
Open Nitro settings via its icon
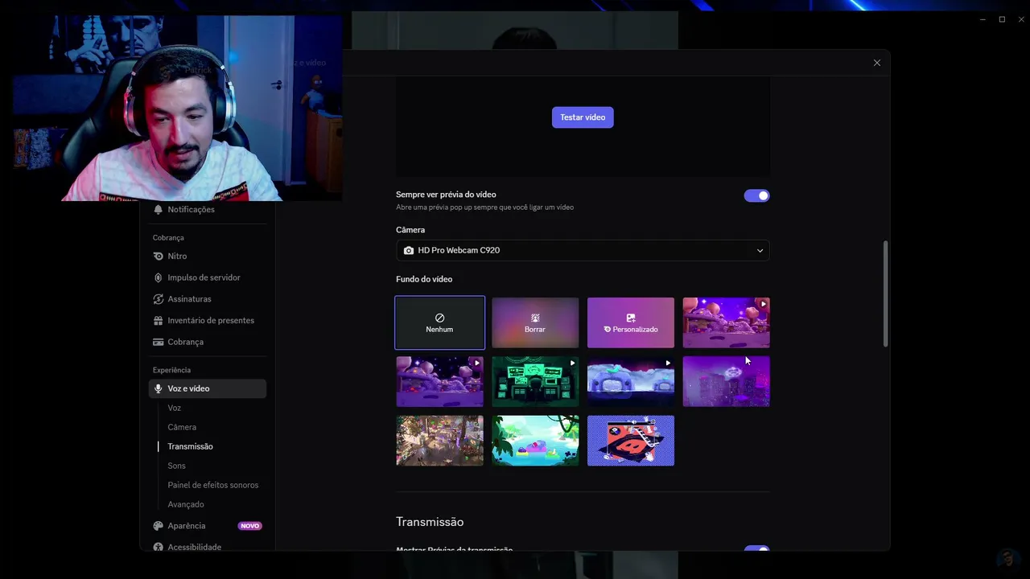(159, 256)
